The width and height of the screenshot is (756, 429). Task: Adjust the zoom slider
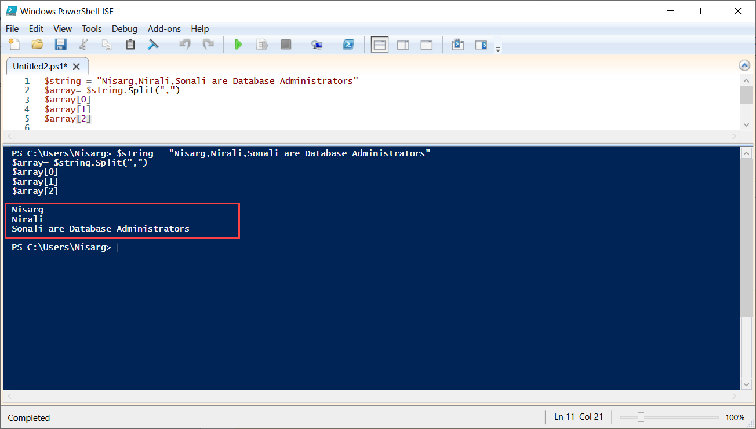coord(641,417)
